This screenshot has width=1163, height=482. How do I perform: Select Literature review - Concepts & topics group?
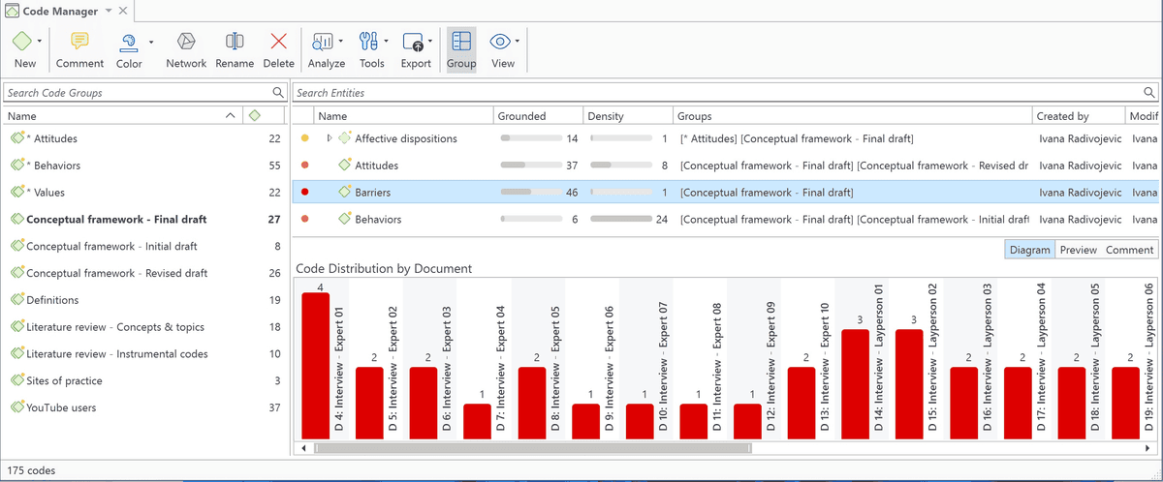pos(145,327)
